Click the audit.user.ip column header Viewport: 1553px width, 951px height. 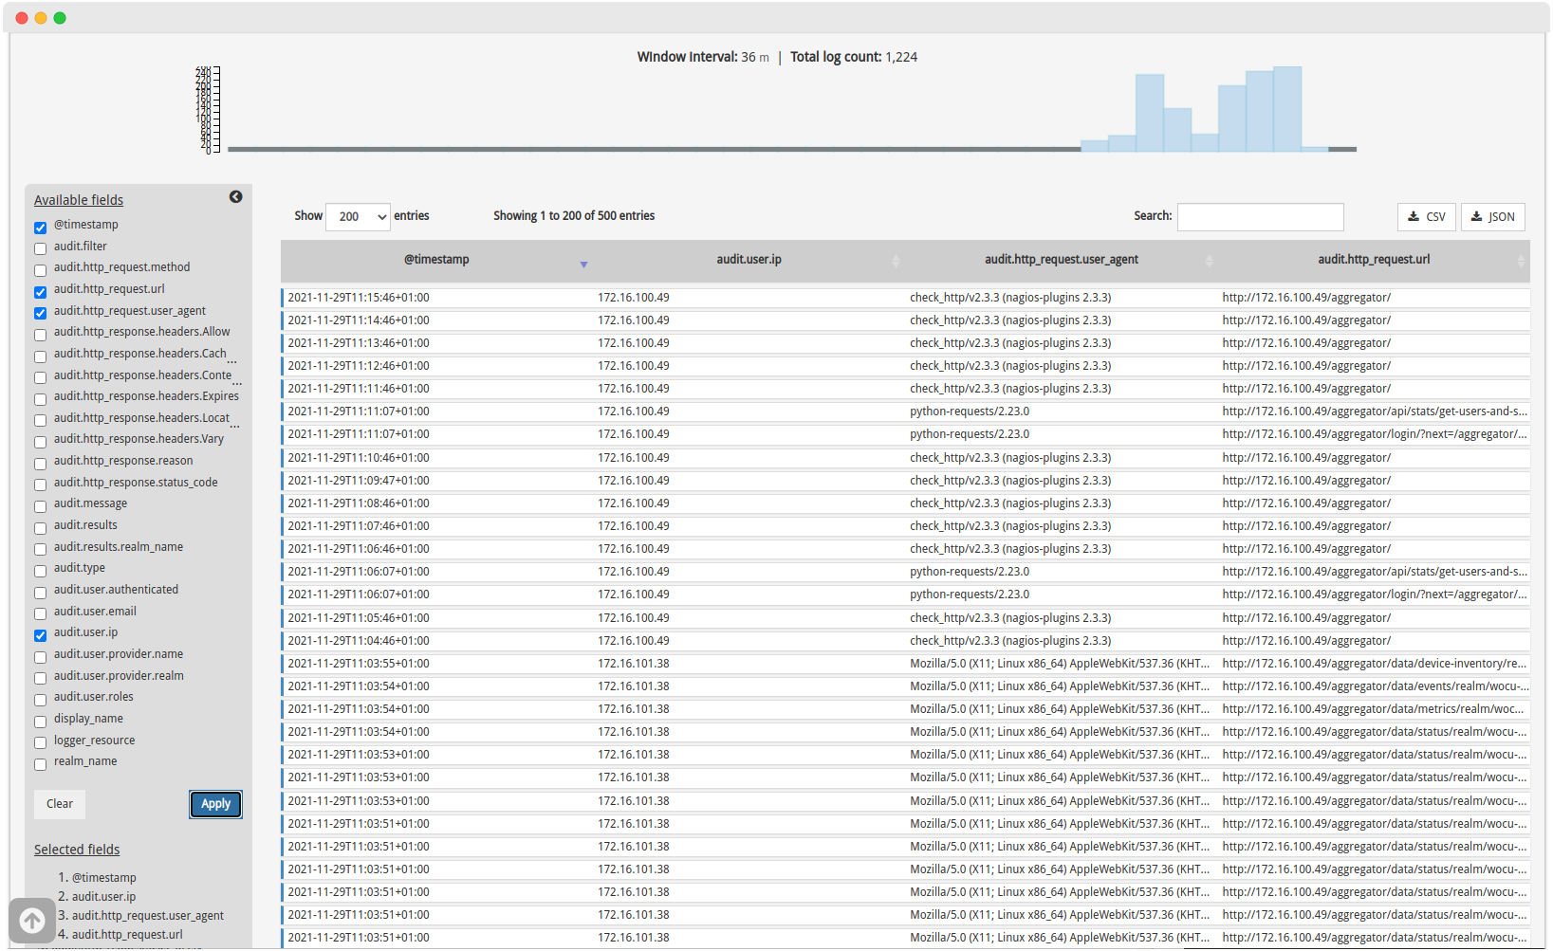(749, 260)
